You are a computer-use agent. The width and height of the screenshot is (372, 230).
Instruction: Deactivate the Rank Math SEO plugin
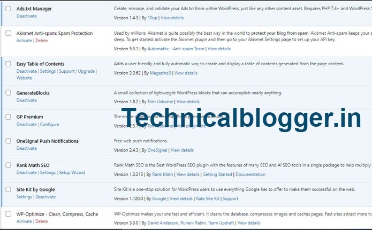pyautogui.click(x=27, y=173)
